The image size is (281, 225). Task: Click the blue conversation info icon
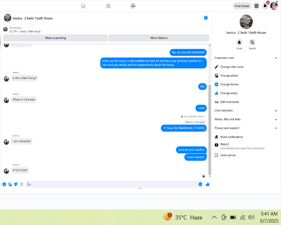tap(206, 18)
